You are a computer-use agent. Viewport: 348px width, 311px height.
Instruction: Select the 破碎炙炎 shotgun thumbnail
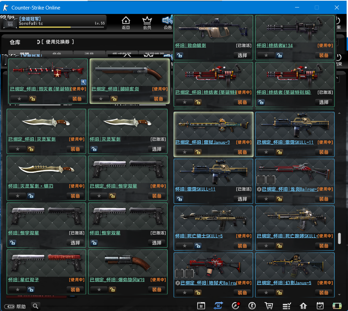(130, 73)
